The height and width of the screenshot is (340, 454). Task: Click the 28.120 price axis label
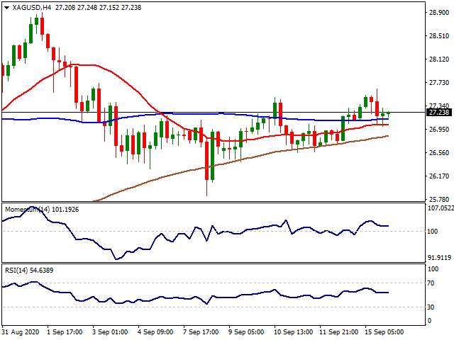[439, 59]
